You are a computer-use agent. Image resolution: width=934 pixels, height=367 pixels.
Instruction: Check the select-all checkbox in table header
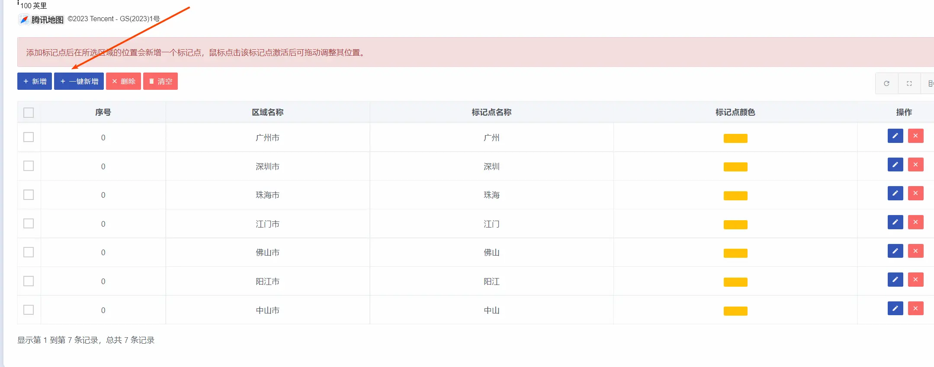(x=29, y=113)
